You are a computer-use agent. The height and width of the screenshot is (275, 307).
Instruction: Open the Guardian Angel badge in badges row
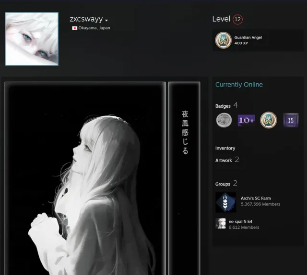(x=269, y=120)
